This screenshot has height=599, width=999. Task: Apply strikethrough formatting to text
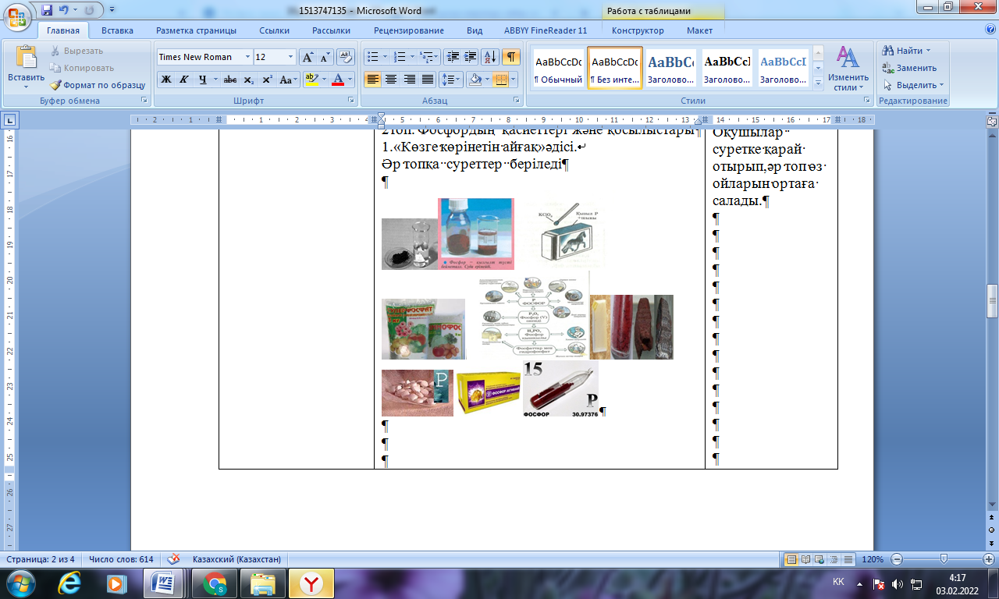(x=230, y=80)
